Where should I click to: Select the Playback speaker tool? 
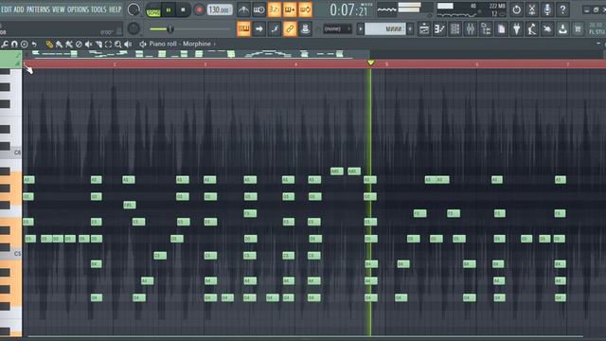(x=128, y=45)
